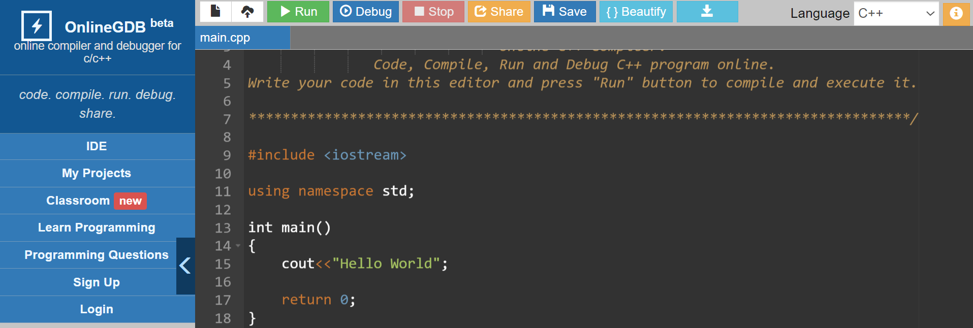Click the orange info icon

pyautogui.click(x=956, y=13)
